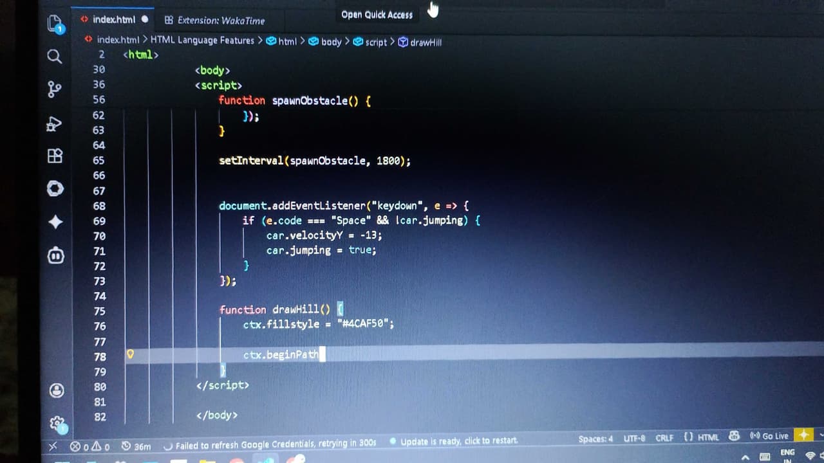Image resolution: width=824 pixels, height=463 pixels.
Task: Click the document.addEventListener line of code
Action: (344, 206)
